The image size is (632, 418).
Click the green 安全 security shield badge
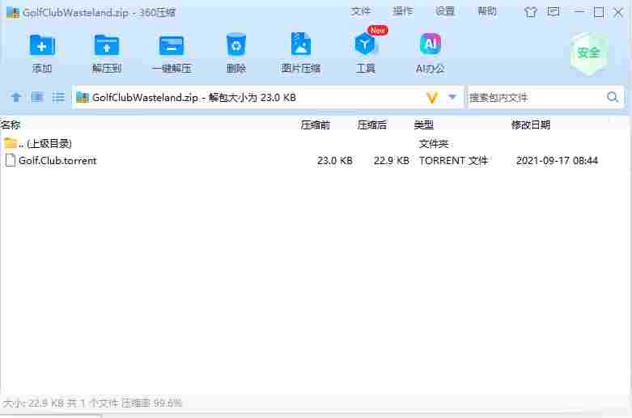tap(588, 54)
